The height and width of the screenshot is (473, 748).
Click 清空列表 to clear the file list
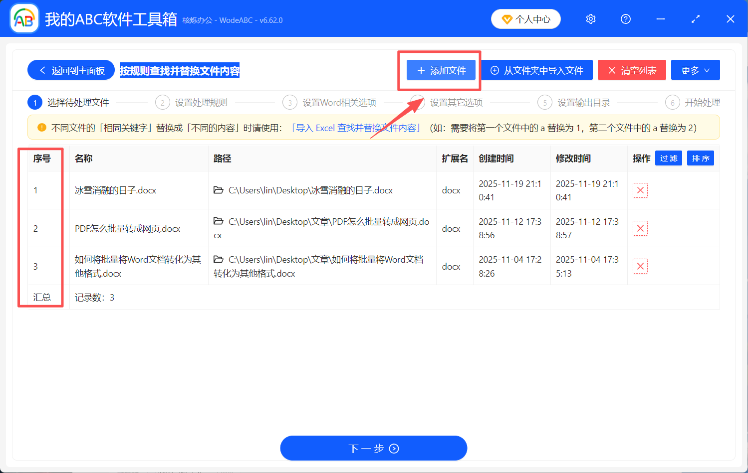(632, 70)
